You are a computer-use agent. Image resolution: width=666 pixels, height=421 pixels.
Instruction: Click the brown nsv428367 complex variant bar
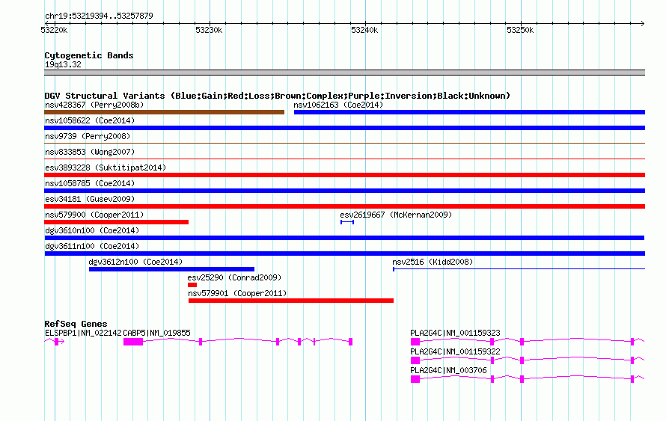coord(165,112)
